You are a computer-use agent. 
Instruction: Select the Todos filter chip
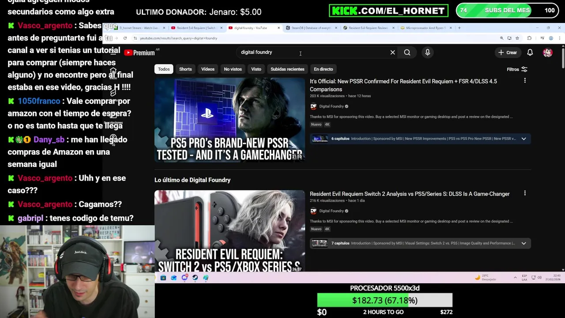(x=164, y=69)
